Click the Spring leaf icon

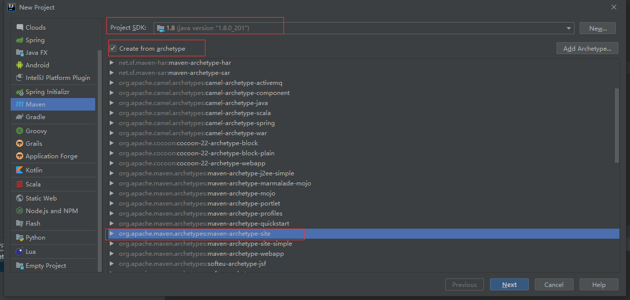(x=20, y=40)
